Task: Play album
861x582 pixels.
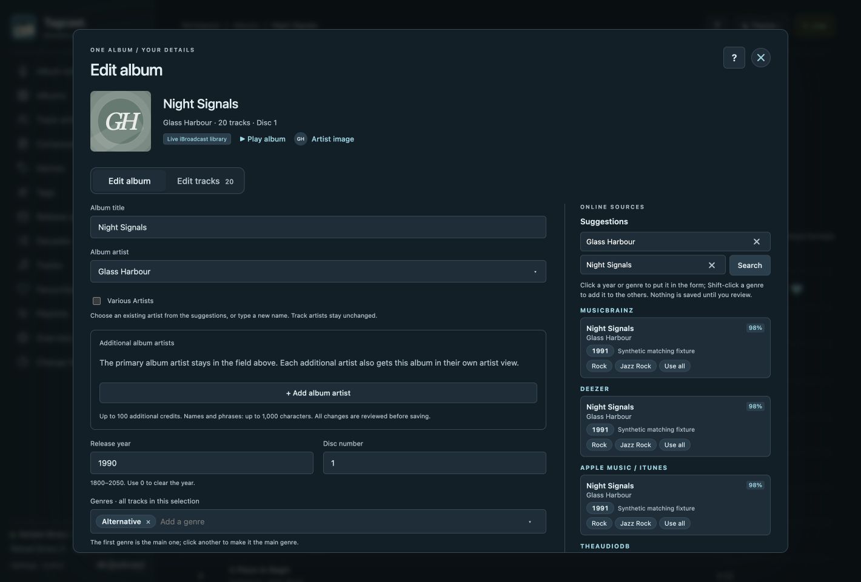Action: click(263, 139)
